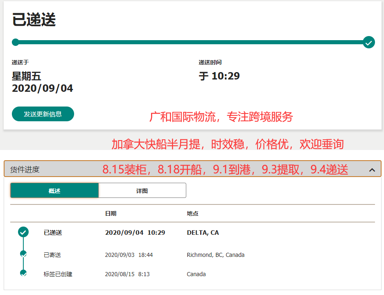The image size is (384, 295).
Task: Switch to the 详图 tab
Action: (x=142, y=191)
